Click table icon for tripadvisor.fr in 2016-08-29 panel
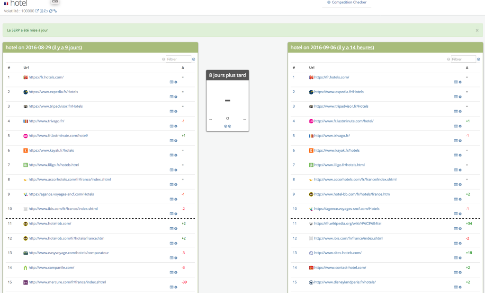 [171, 112]
